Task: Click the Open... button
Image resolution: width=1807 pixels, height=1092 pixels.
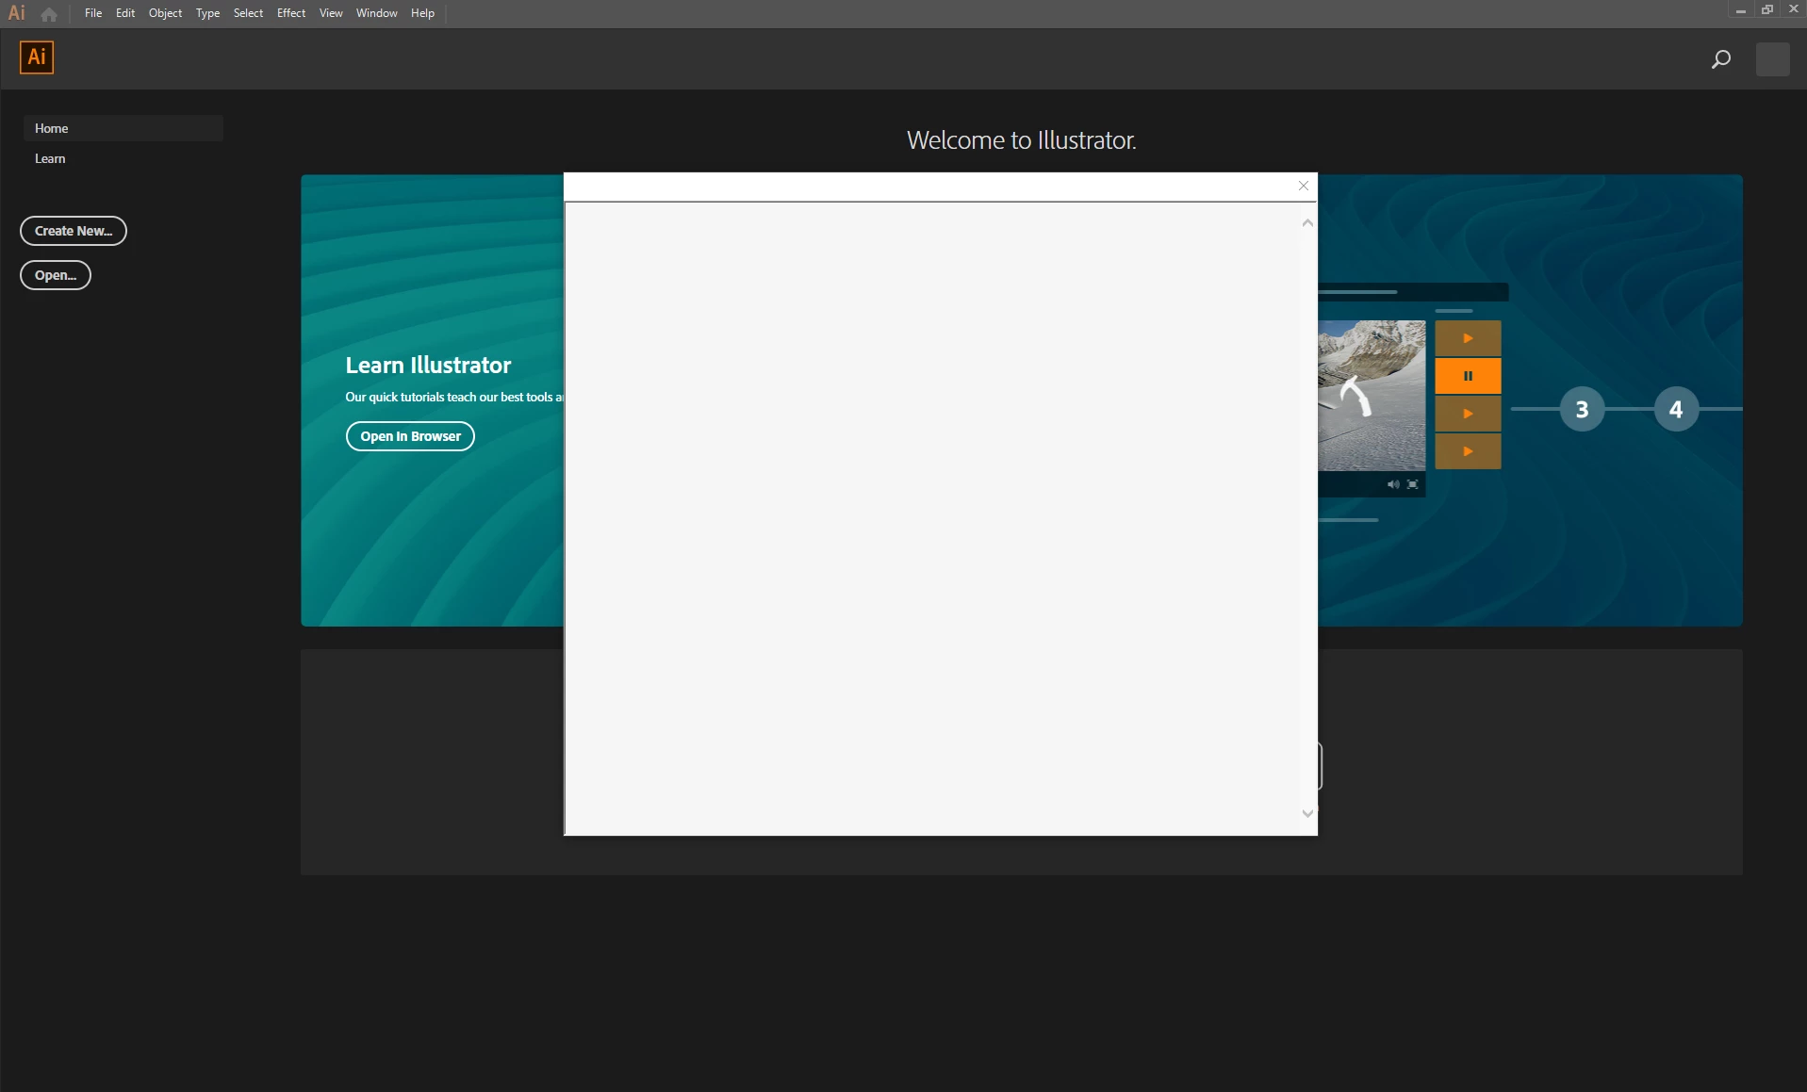Action: 56,275
